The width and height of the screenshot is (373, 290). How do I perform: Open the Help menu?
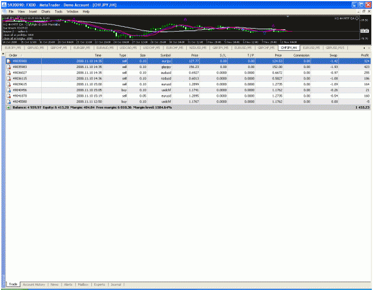(x=86, y=11)
